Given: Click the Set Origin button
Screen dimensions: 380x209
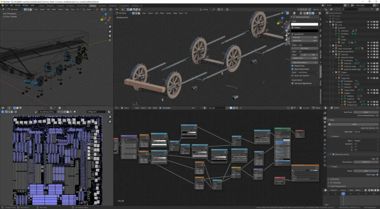Looking at the screenshot, I should point(305,49).
